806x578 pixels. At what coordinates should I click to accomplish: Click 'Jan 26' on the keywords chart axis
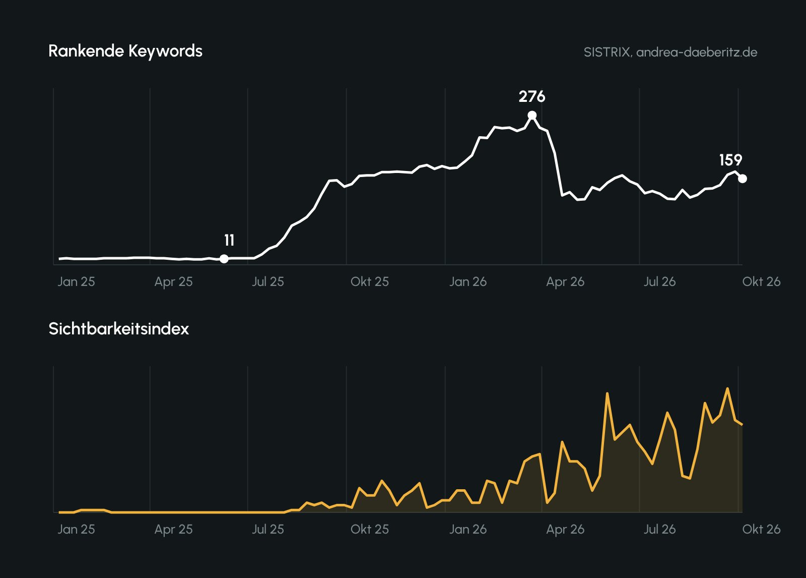click(468, 281)
